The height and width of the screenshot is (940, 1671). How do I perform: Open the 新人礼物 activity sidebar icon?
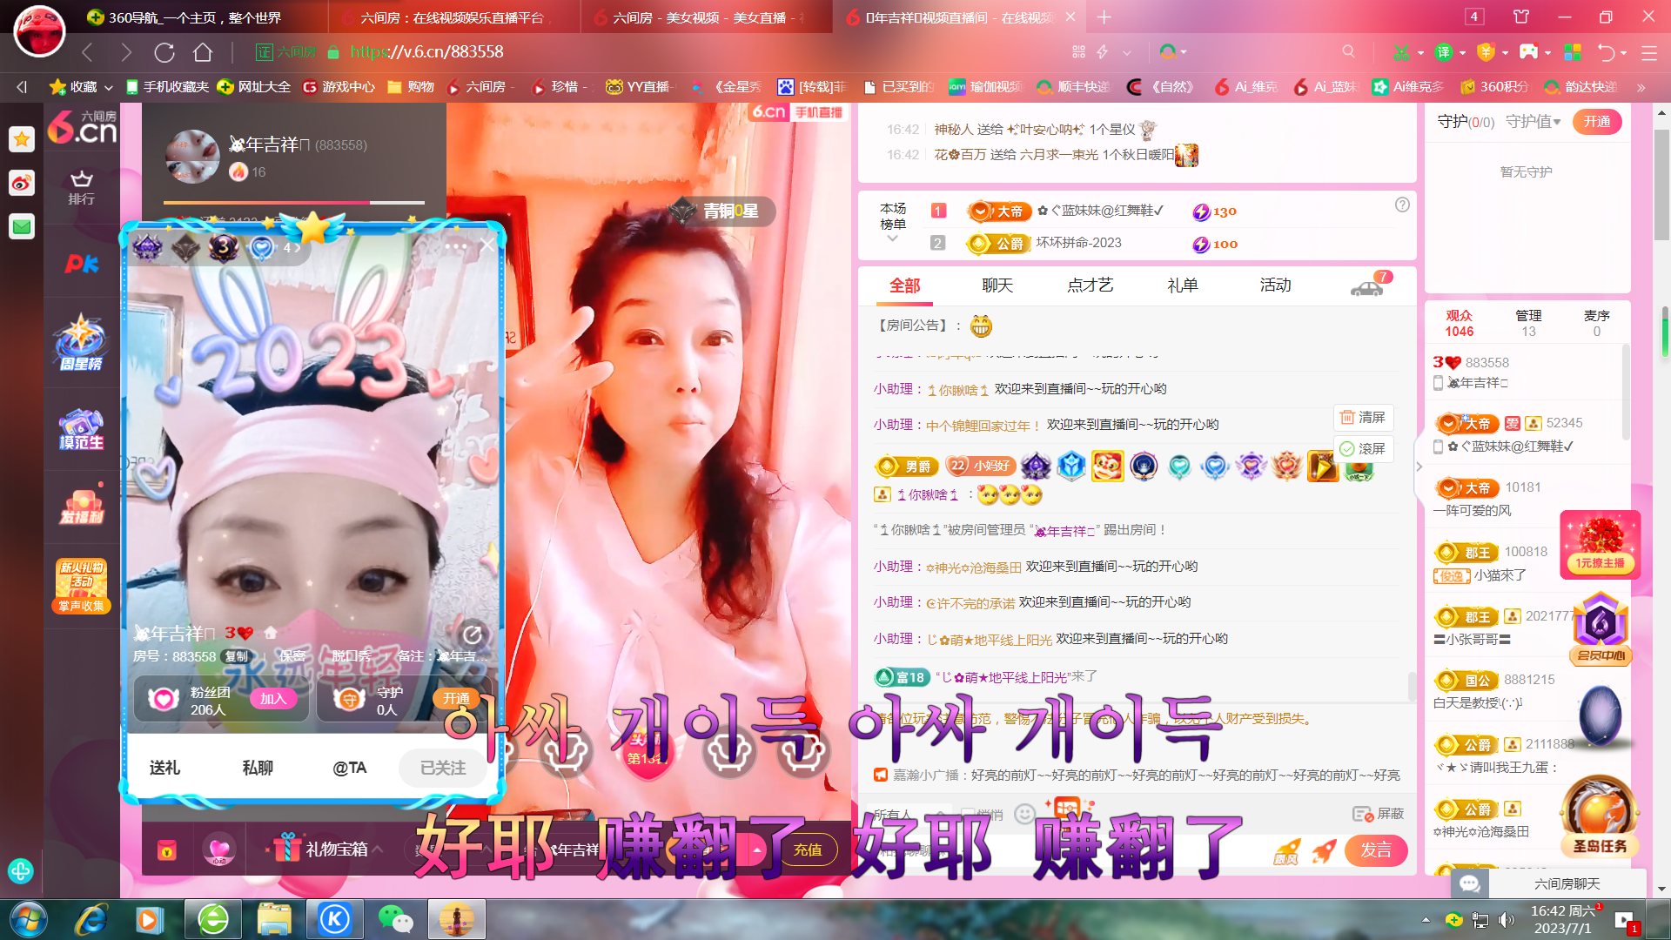81,586
